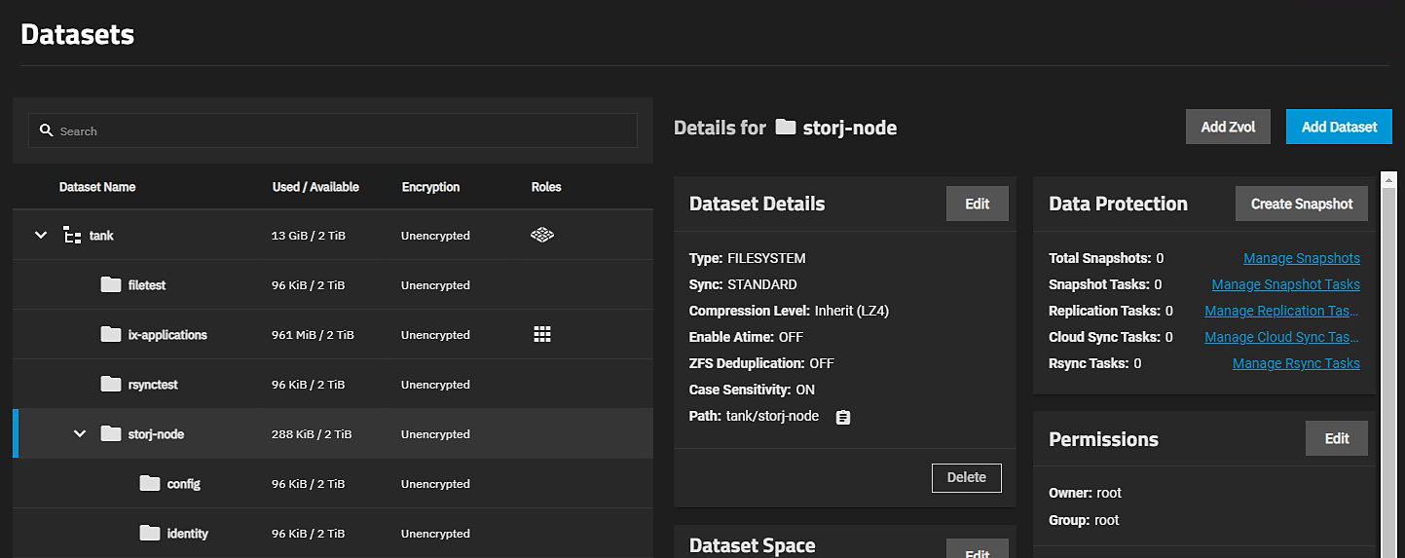Click the rsynctest folder icon
The height and width of the screenshot is (558, 1405).
point(111,384)
